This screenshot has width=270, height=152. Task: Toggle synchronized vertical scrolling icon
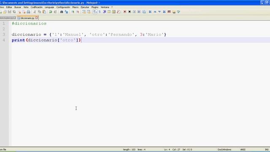84,12
